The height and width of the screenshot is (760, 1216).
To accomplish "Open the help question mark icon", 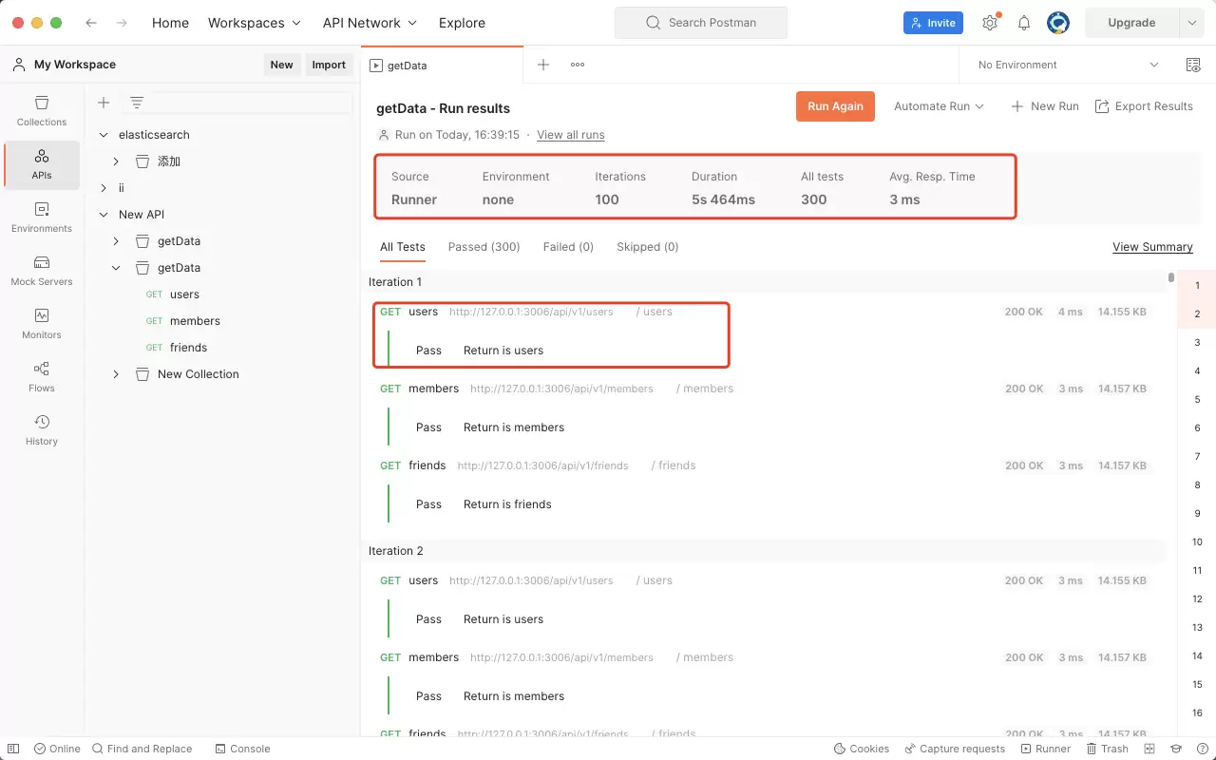I will pyautogui.click(x=1202, y=749).
